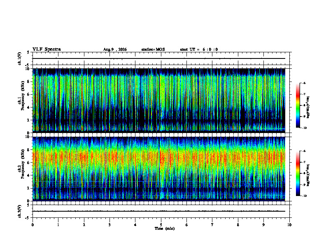Click the ch.3(V) waveform axis label
This screenshot has height=252, width=326.
[x=20, y=211]
